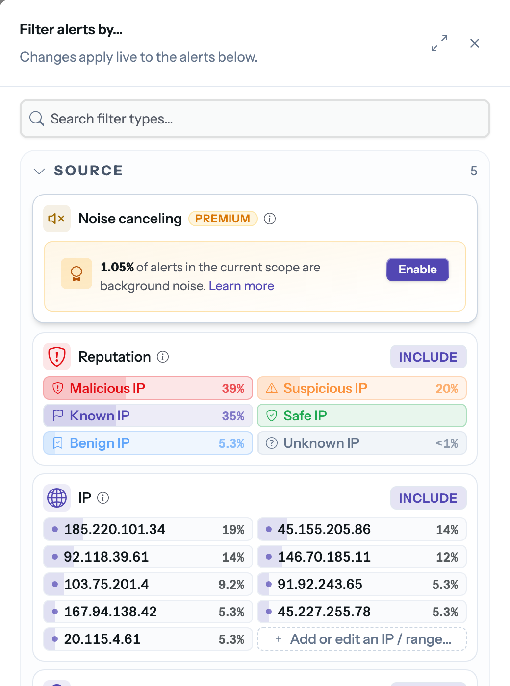Close the filter alerts panel
The image size is (510, 686).
(x=475, y=43)
